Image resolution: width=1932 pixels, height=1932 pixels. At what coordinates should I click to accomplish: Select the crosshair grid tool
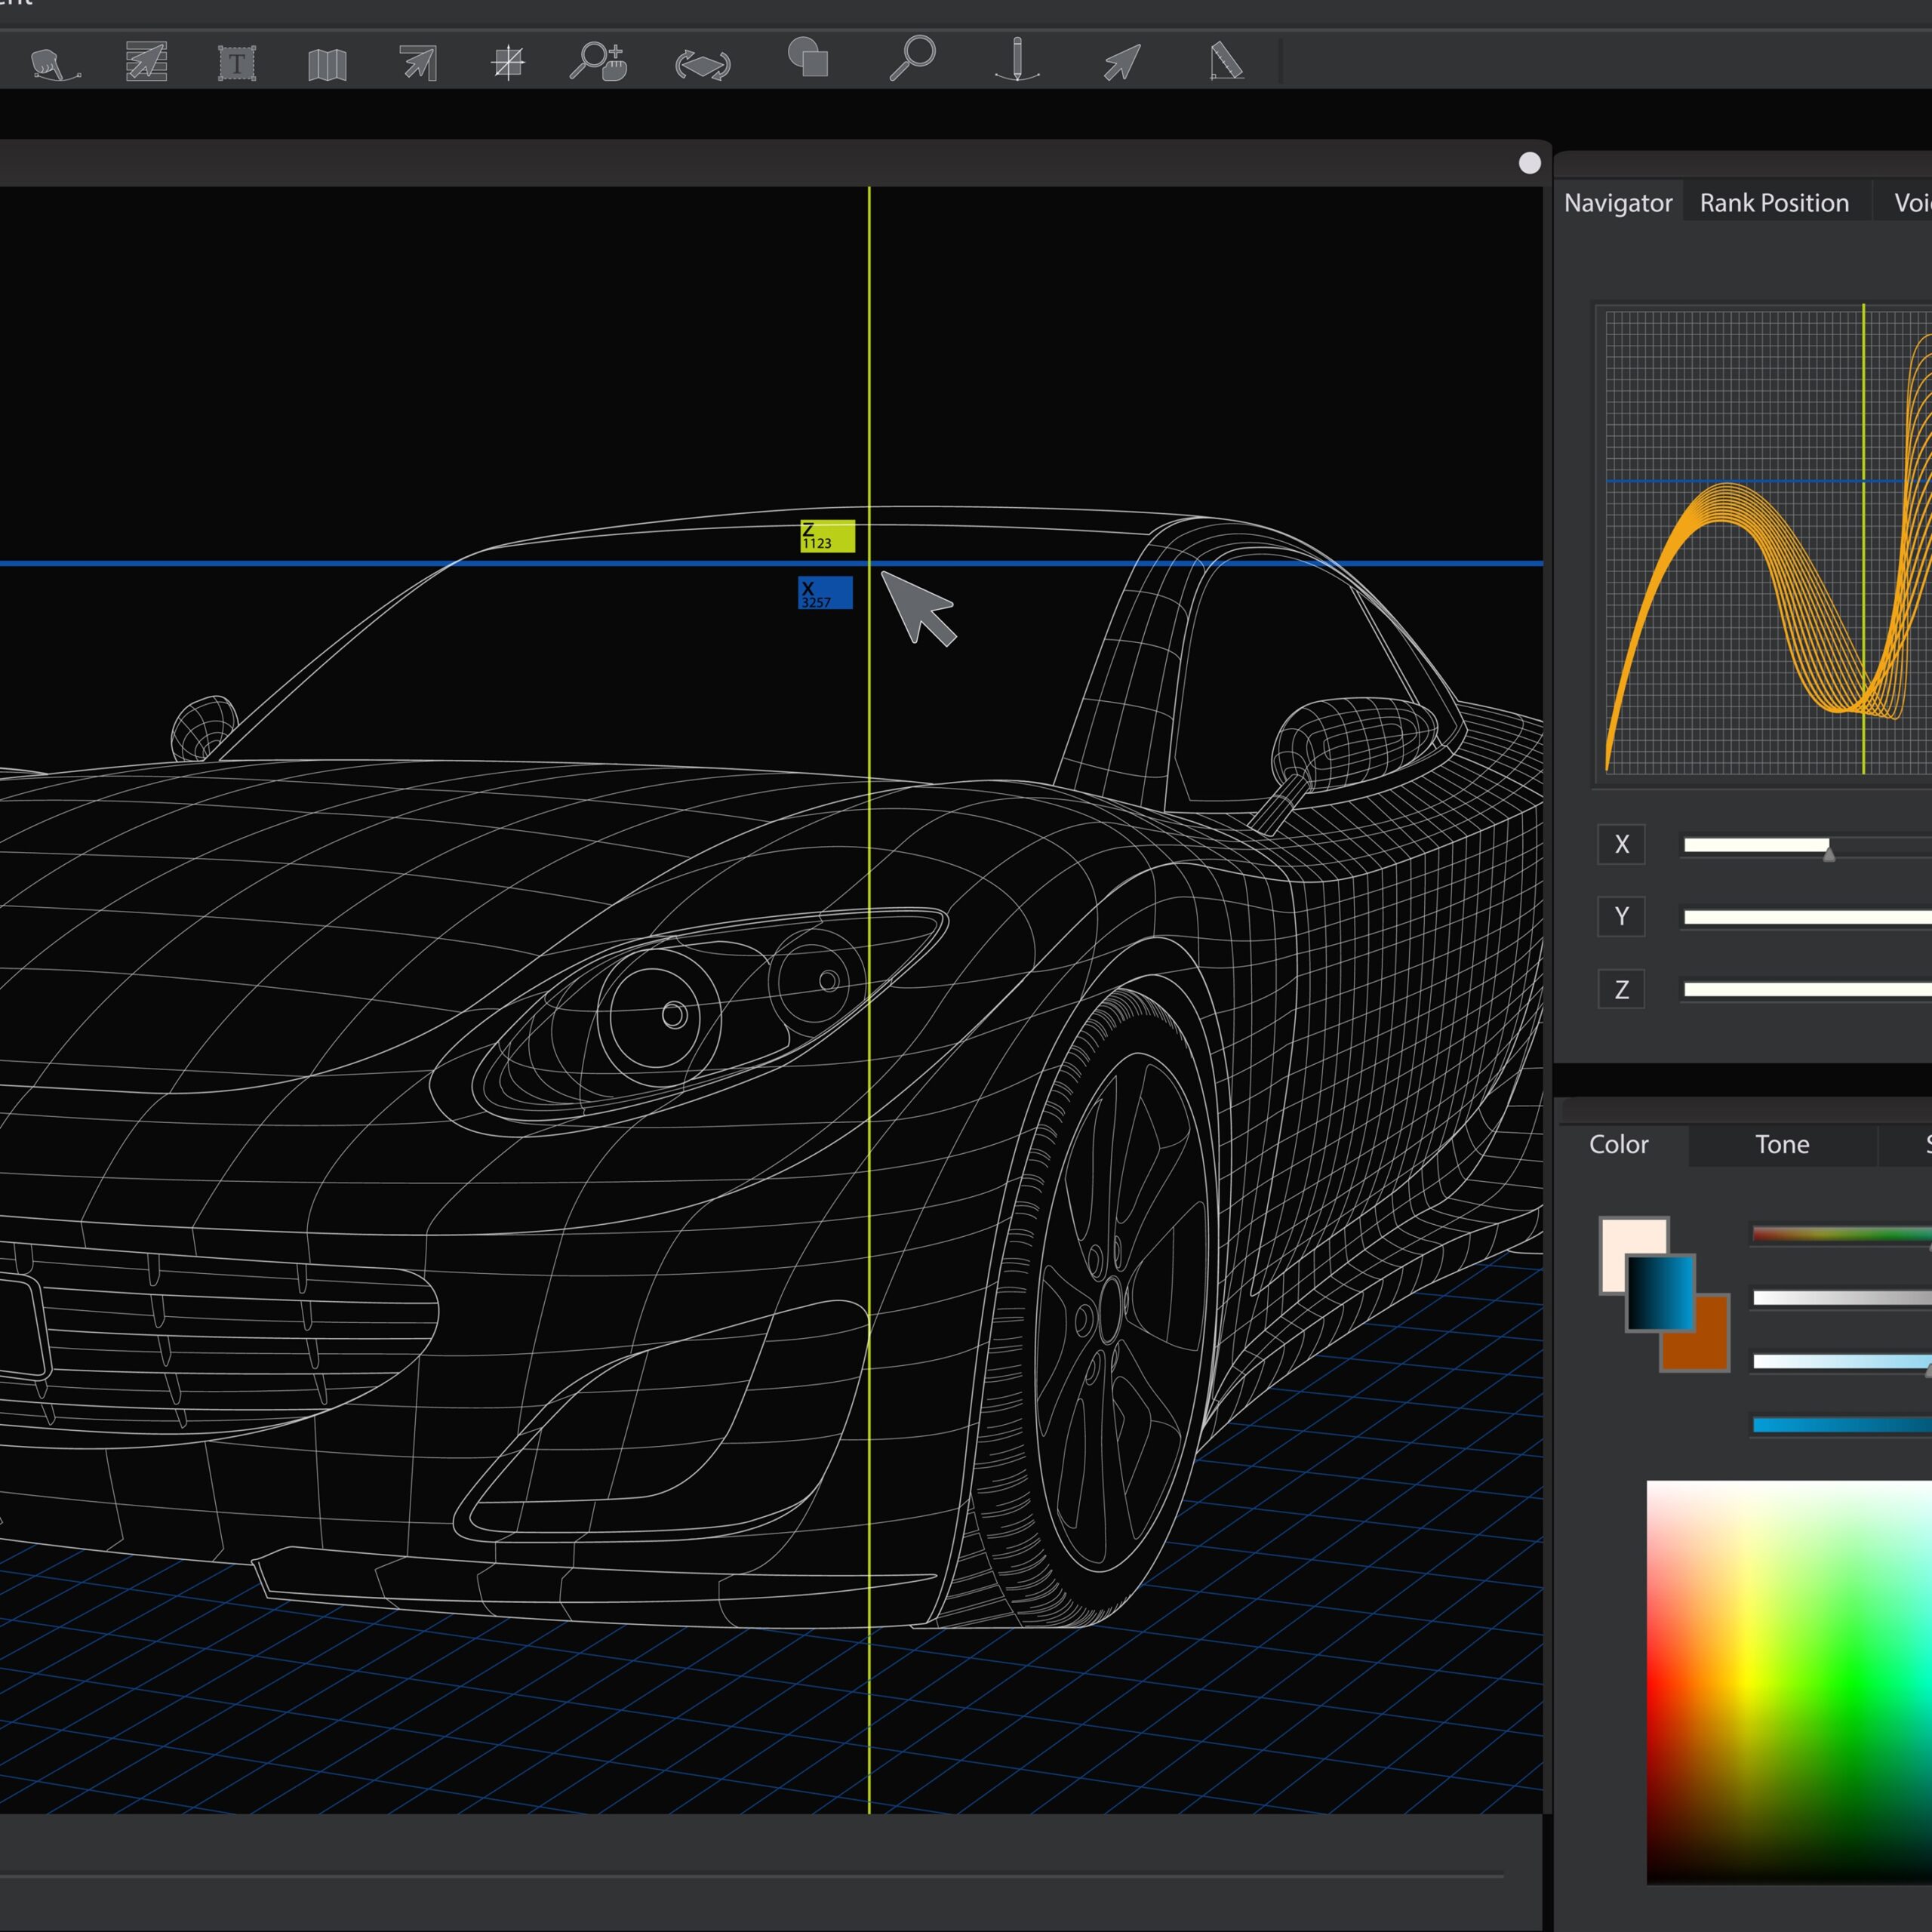coord(508,62)
